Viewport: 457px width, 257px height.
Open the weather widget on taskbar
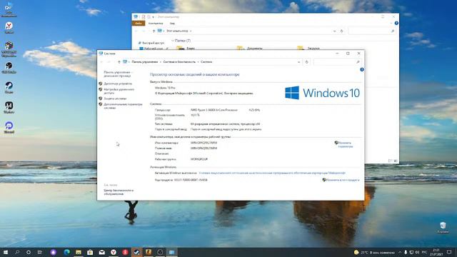tap(374, 252)
